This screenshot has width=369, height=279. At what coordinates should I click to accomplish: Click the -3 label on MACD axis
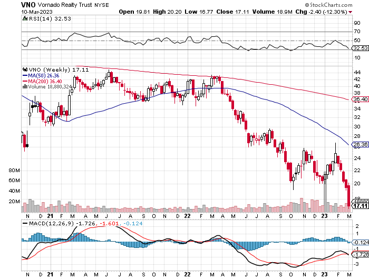pos(356,264)
